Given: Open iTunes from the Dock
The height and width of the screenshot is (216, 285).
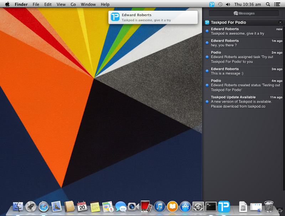Looking at the screenshot, I should 159,206.
